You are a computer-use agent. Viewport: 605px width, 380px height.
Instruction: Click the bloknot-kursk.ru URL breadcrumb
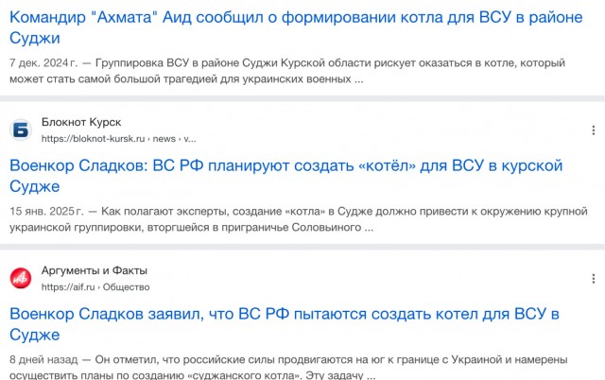[x=119, y=139]
